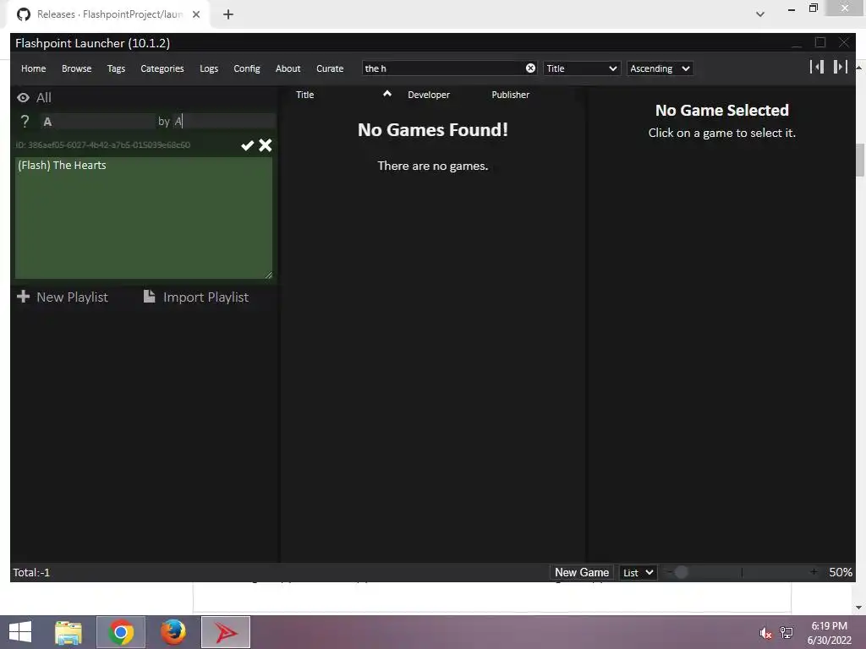
Task: Click the muted volume tray icon
Action: pyautogui.click(x=765, y=633)
